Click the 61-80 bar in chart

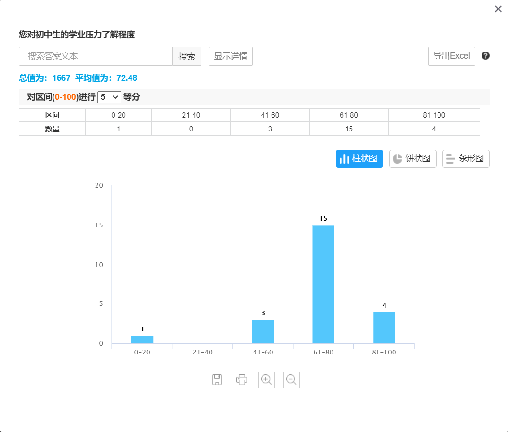point(324,284)
